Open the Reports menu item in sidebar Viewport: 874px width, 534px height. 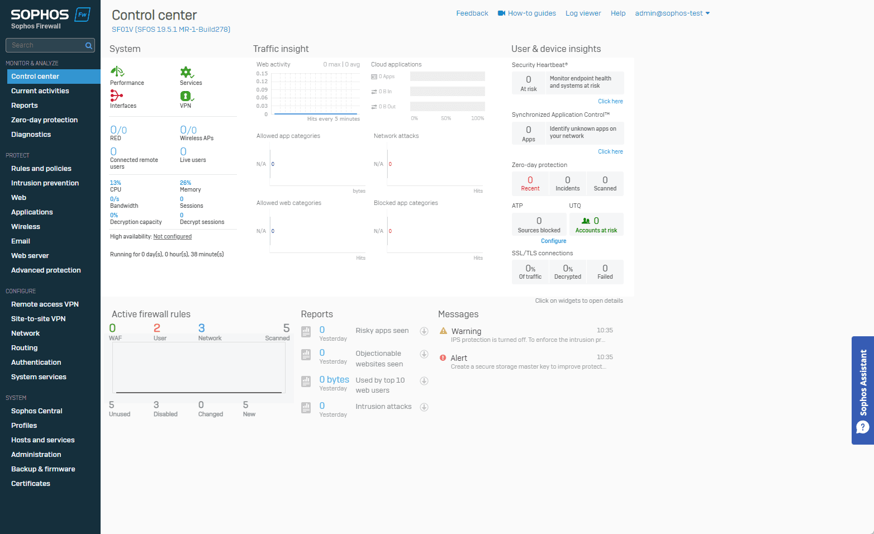pos(25,106)
